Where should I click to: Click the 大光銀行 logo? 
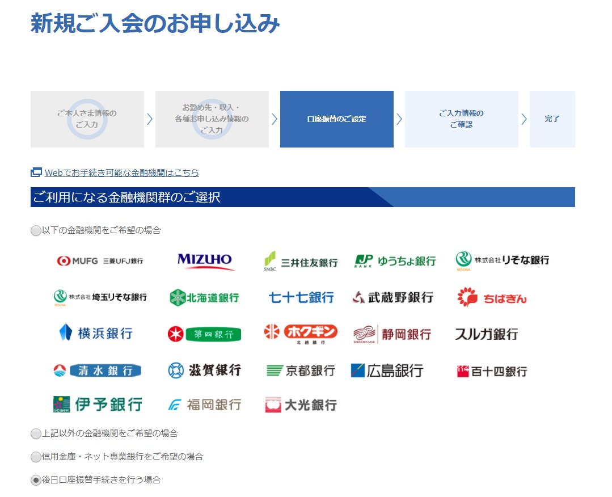tap(301, 405)
